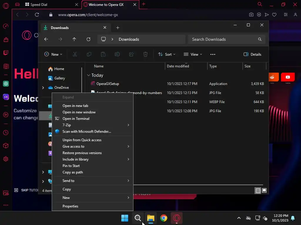Go up one folder level in Explorer
Image resolution: width=301 pixels, height=225 pixels.
coord(74,39)
